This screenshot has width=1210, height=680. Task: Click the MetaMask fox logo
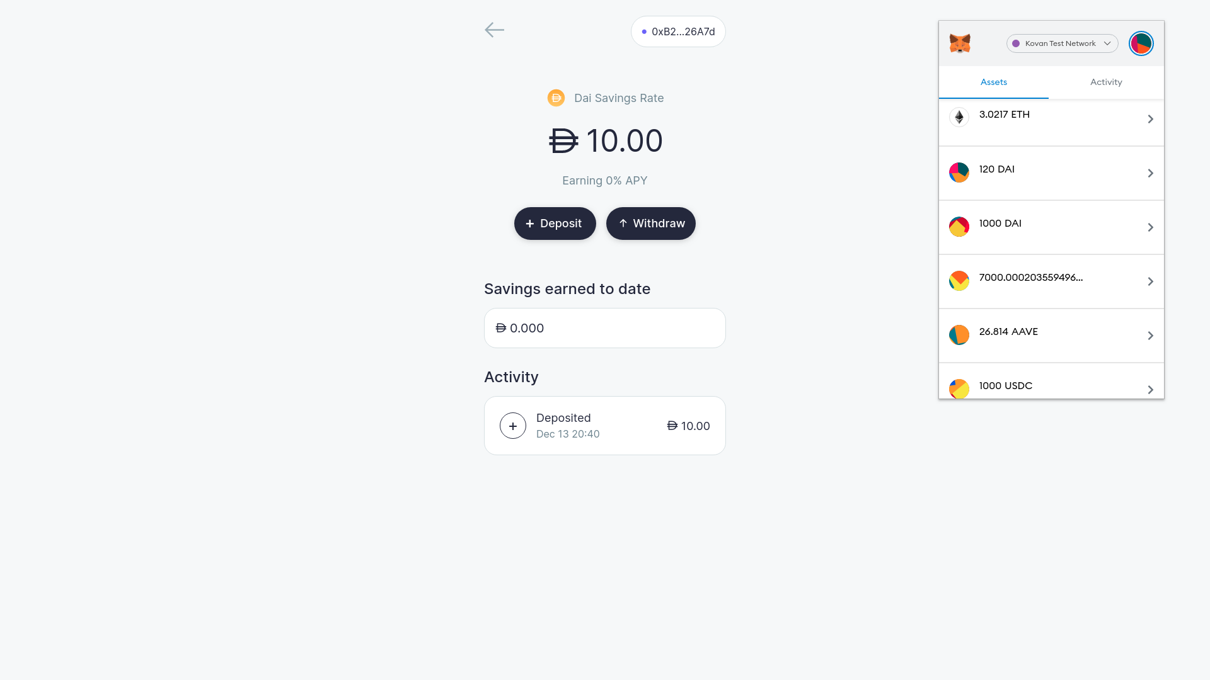(x=960, y=43)
